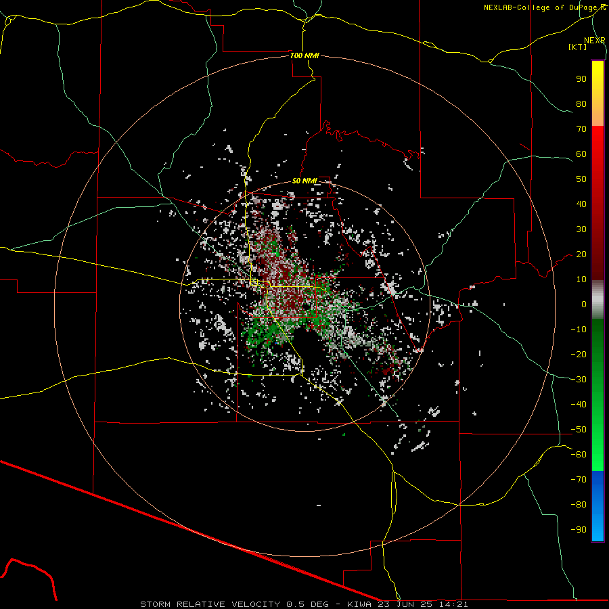The width and height of the screenshot is (609, 609).
Task: Select the -20 knot scale label
Action: coord(579,355)
